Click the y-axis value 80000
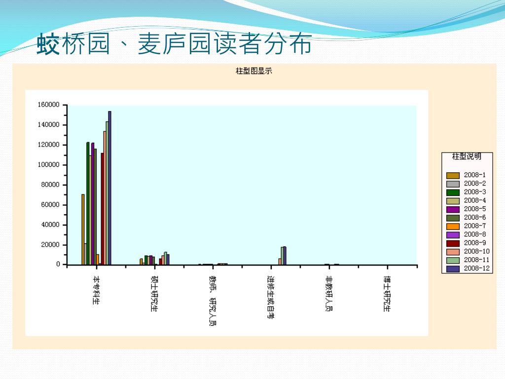This screenshot has width=505, height=379. (50, 185)
